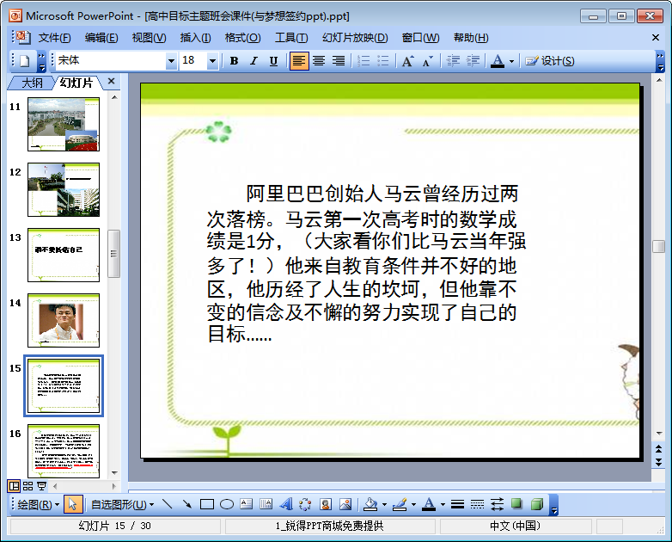The height and width of the screenshot is (542, 672).
Task: Open the 绘图(R) drawing menu
Action: point(38,505)
